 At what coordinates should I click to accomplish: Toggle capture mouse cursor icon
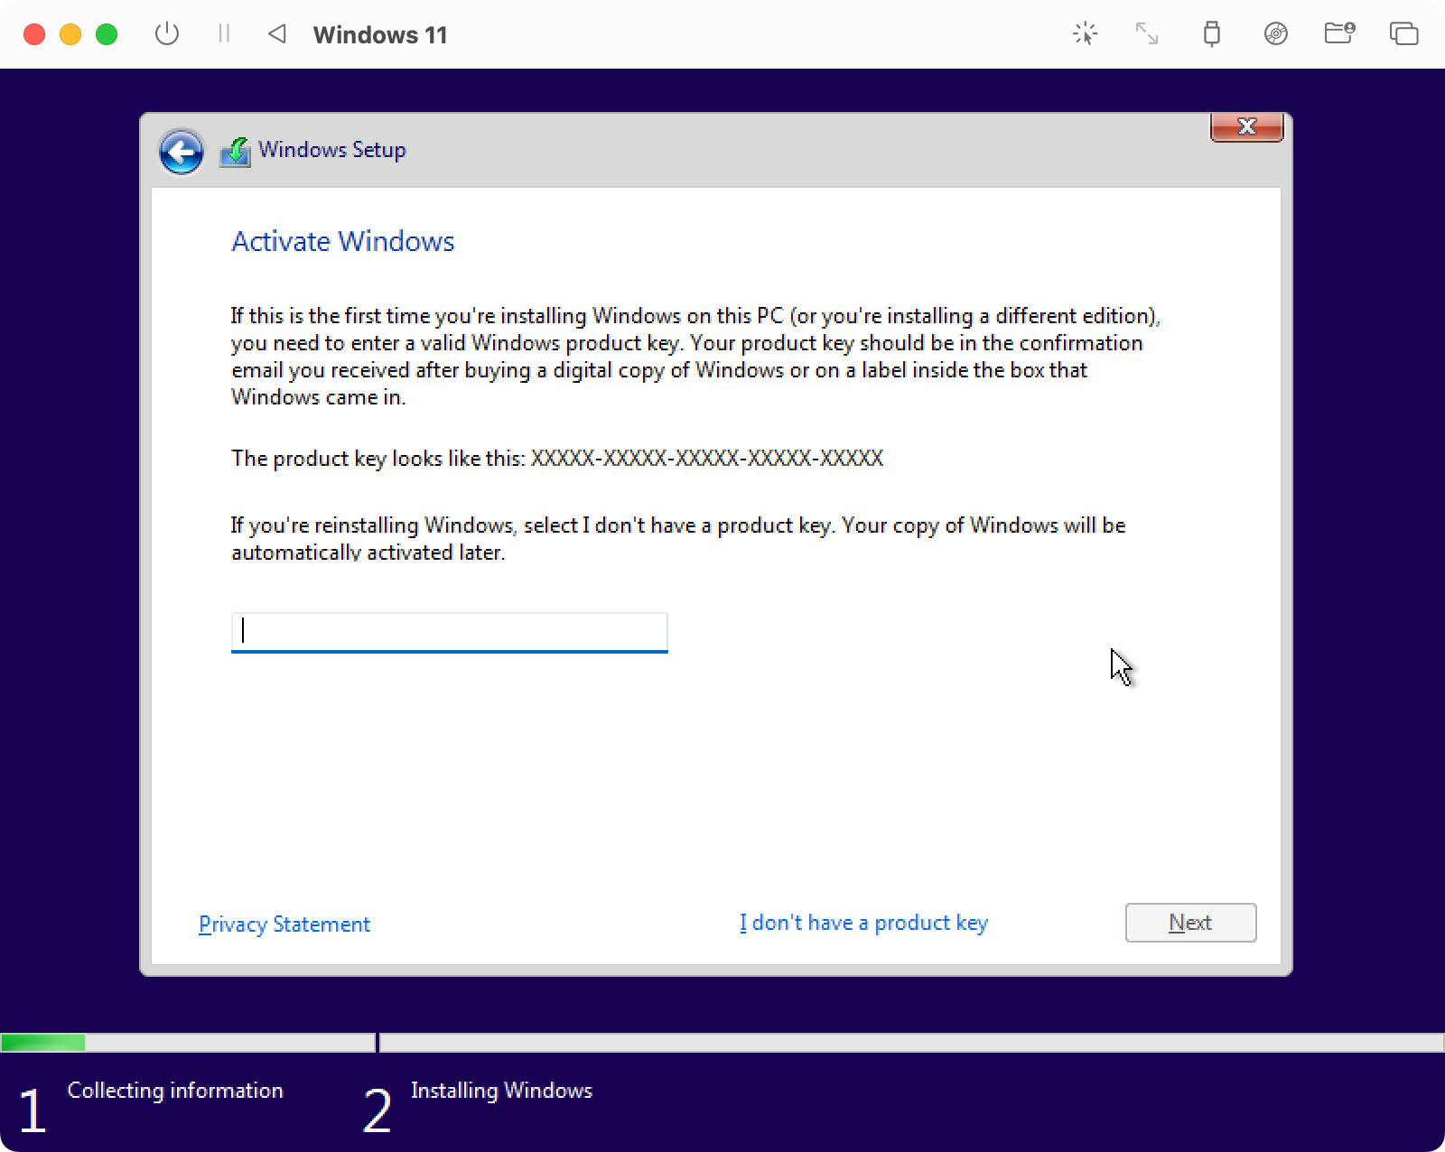pyautogui.click(x=1085, y=34)
